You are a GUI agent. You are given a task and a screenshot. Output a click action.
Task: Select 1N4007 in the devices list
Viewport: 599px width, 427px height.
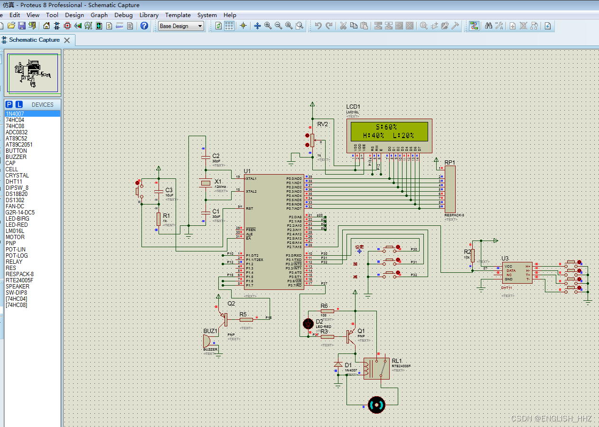click(32, 114)
